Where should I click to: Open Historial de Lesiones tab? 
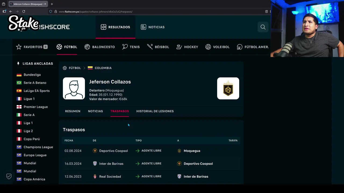(155, 111)
